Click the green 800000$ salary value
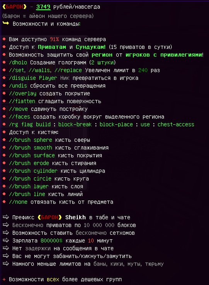The width and height of the screenshot is (209, 285). coord(51,240)
